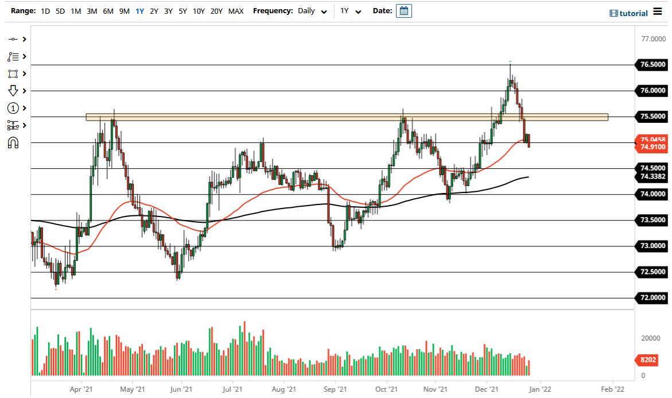Toggle the magnet snapping mode

point(13,142)
